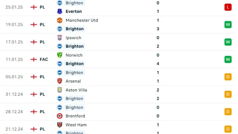Select Brighton in the Ipswich match
Screen dimensions: 238x134
pyautogui.click(x=75, y=46)
